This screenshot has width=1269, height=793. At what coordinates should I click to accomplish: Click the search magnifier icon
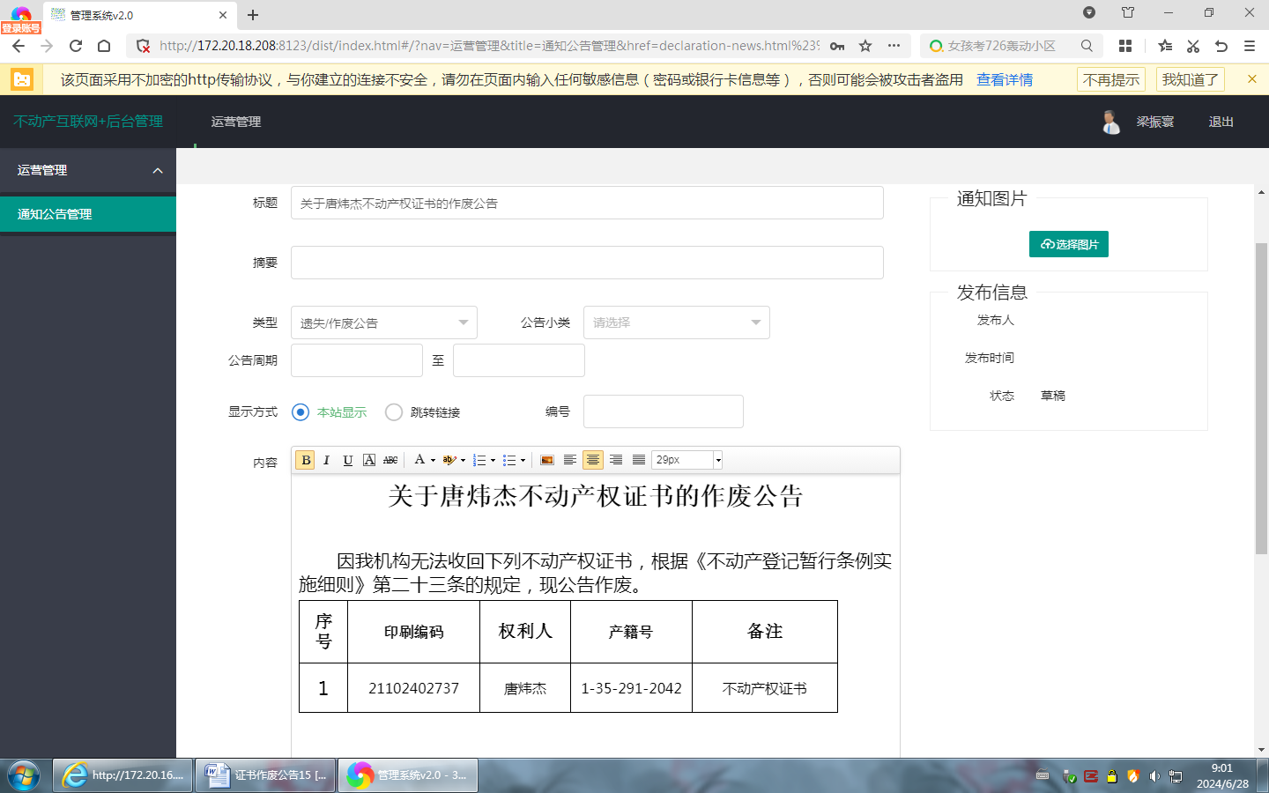tap(1087, 46)
